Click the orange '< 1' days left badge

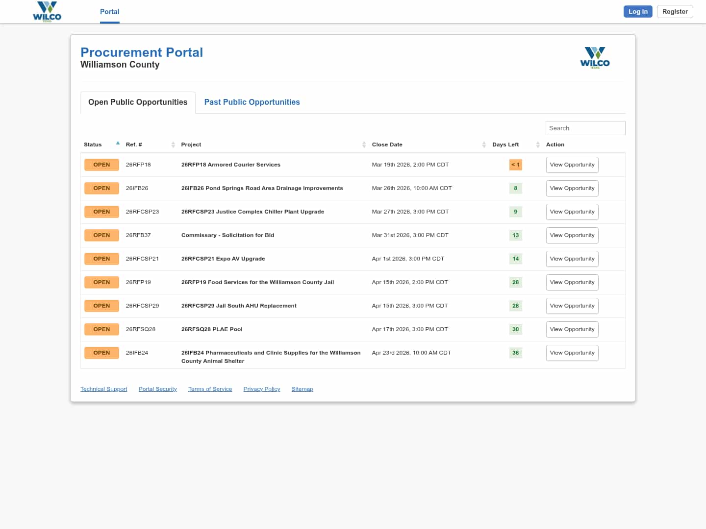click(x=515, y=165)
